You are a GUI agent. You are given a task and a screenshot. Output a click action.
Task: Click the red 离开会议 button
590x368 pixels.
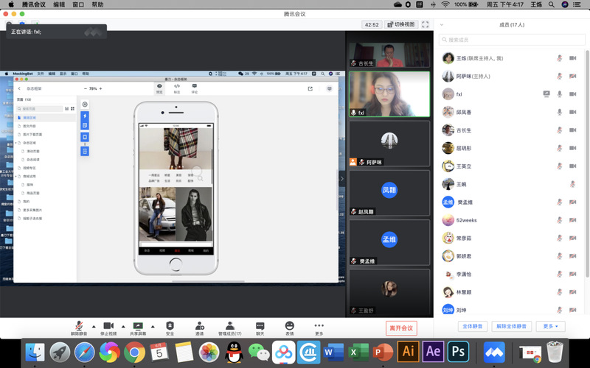click(401, 328)
